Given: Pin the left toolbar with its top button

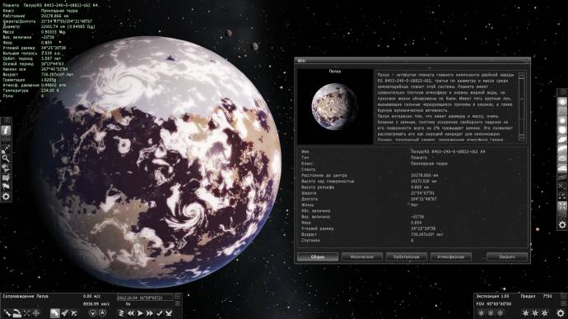Looking at the screenshot, I should tap(7, 120).
